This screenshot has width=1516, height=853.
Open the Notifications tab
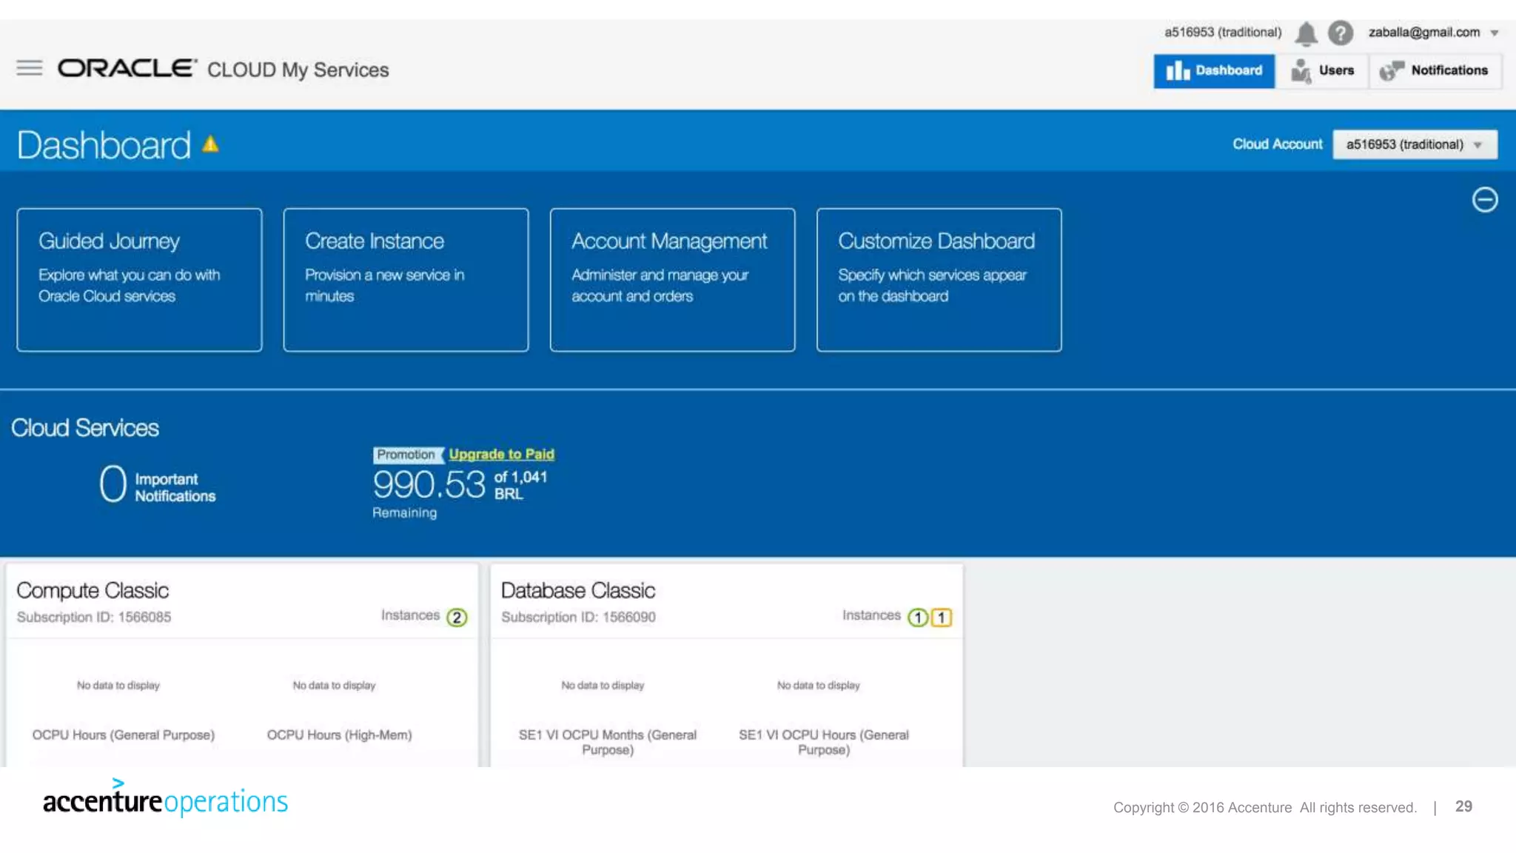1435,70
